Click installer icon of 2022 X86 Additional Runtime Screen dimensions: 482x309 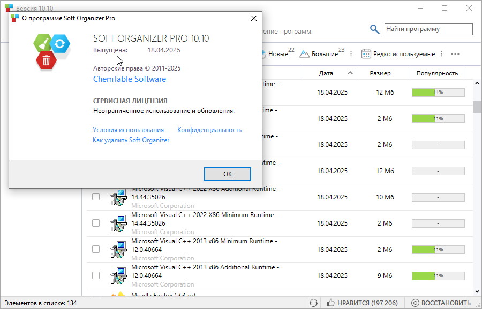(x=118, y=197)
